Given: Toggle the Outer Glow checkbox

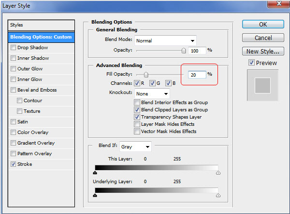Looking at the screenshot, I should pos(13,69).
